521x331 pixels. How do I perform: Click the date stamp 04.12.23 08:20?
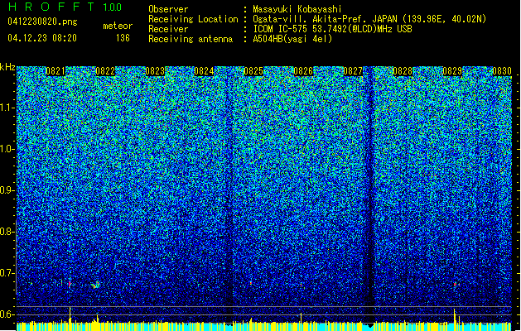tap(42, 38)
